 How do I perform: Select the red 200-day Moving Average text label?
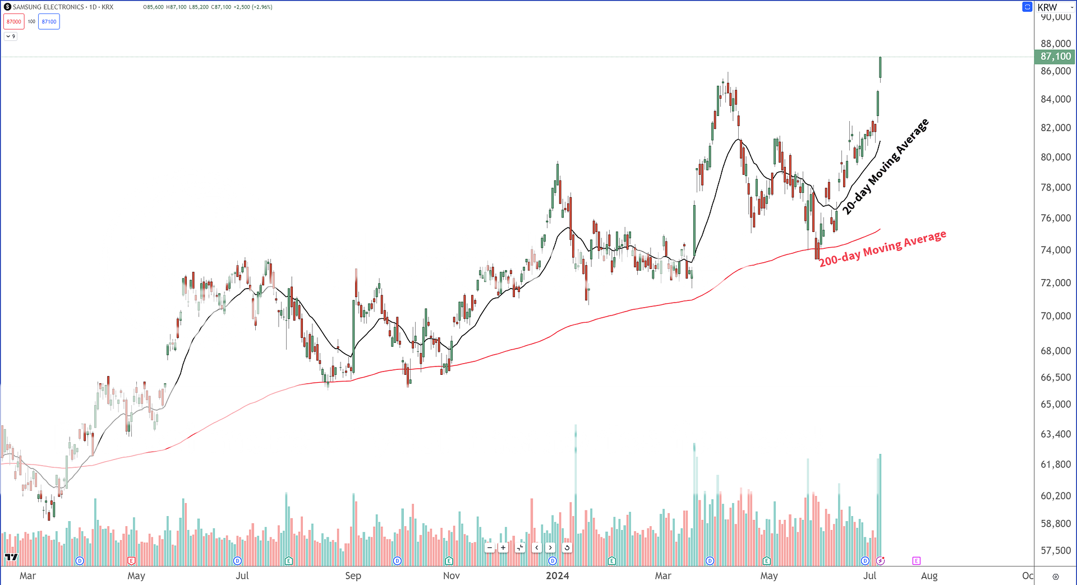point(882,248)
